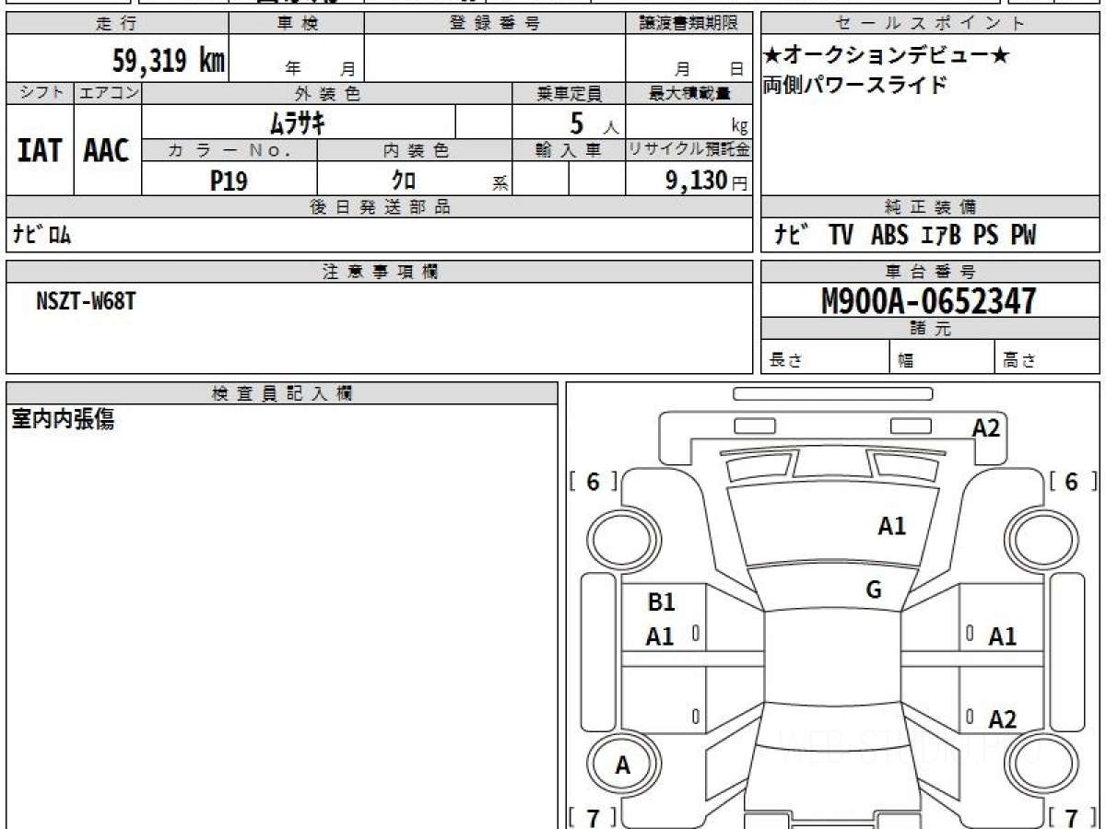Select ABS in the equipment list

[x=889, y=236]
